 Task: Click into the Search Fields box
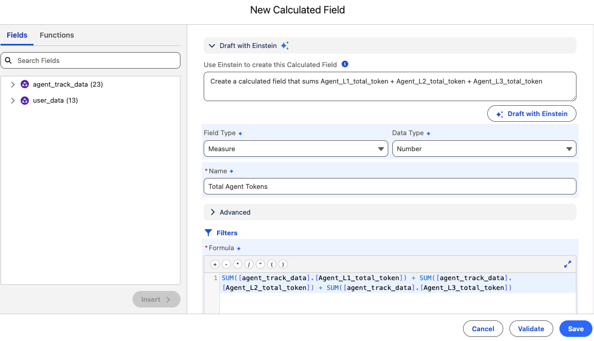coord(95,60)
